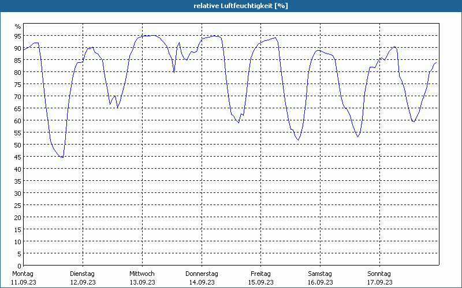Click the 40 value on the y-axis
Screen dimensions: 462x288
(18, 169)
